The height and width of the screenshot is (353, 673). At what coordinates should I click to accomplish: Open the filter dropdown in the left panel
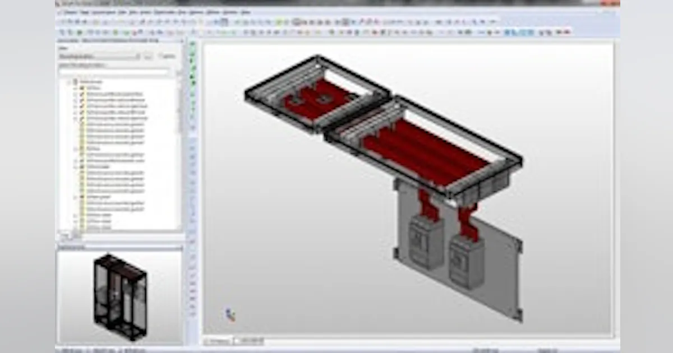coord(136,56)
